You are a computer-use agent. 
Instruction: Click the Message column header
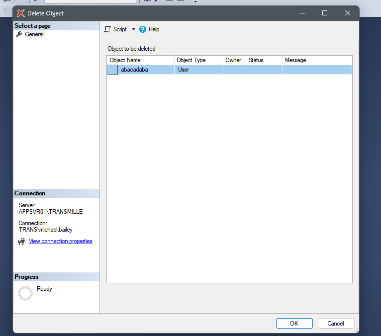click(x=317, y=60)
